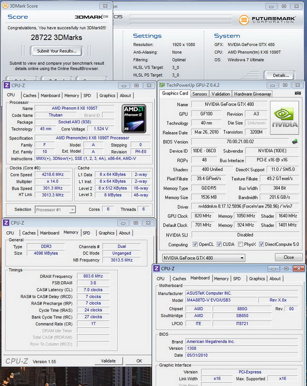Click the NB Frequency value 3013.5 MHz
Screen dimensions: 307x386
122,260
